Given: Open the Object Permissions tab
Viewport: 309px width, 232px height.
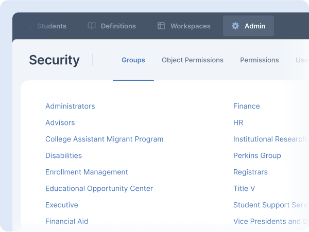Looking at the screenshot, I should (193, 60).
